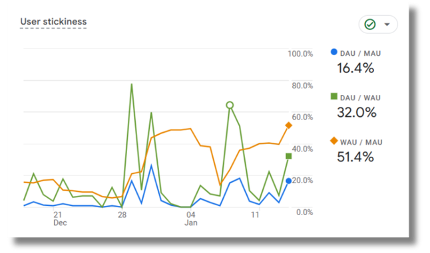Click the green square endpoint on chart
The height and width of the screenshot is (253, 430).
click(288, 156)
